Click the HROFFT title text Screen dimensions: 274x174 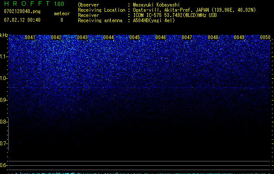pos(27,3)
